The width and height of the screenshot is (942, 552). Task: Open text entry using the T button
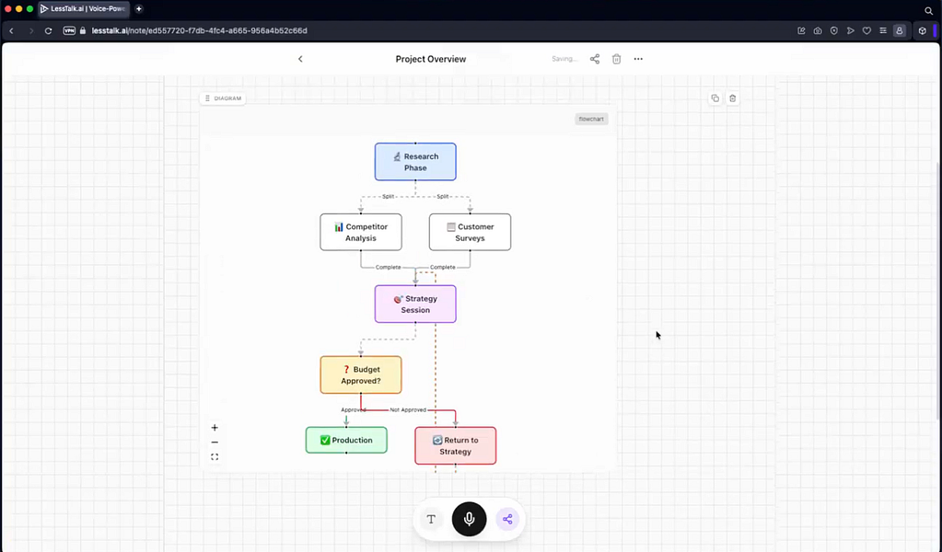click(x=430, y=519)
